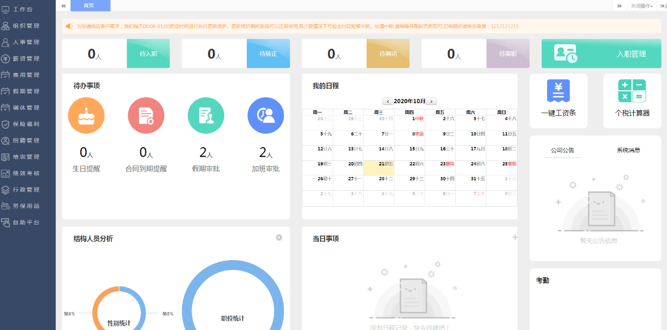Select October 23 霜降 in calendar
This screenshot has height=330, width=667.
[440, 168]
